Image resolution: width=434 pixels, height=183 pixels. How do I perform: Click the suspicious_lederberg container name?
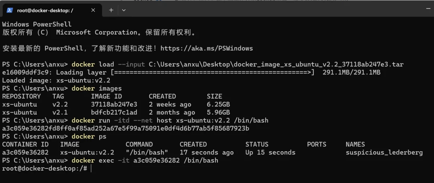click(x=384, y=152)
